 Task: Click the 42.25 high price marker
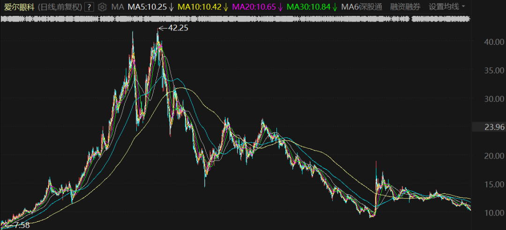click(x=178, y=28)
